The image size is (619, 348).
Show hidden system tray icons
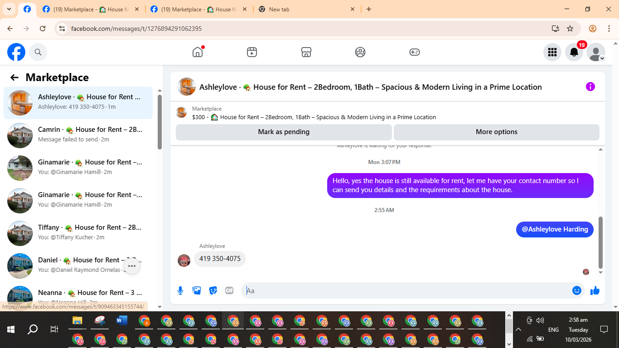[518, 329]
